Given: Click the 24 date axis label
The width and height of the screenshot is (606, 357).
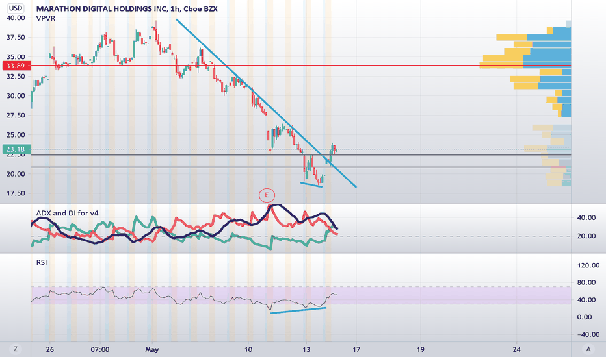Looking at the screenshot, I should tap(517, 350).
